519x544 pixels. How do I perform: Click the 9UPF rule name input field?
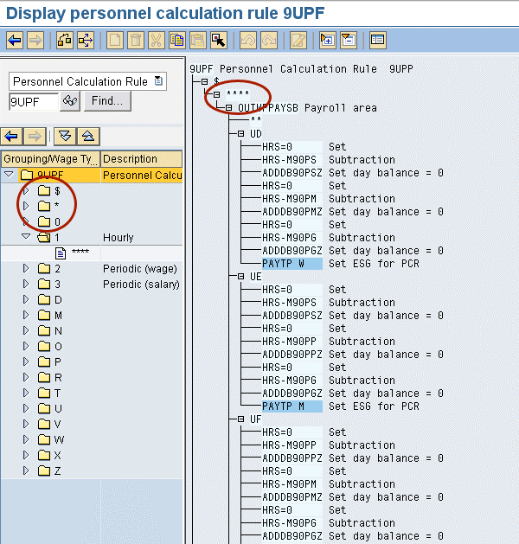(x=34, y=101)
